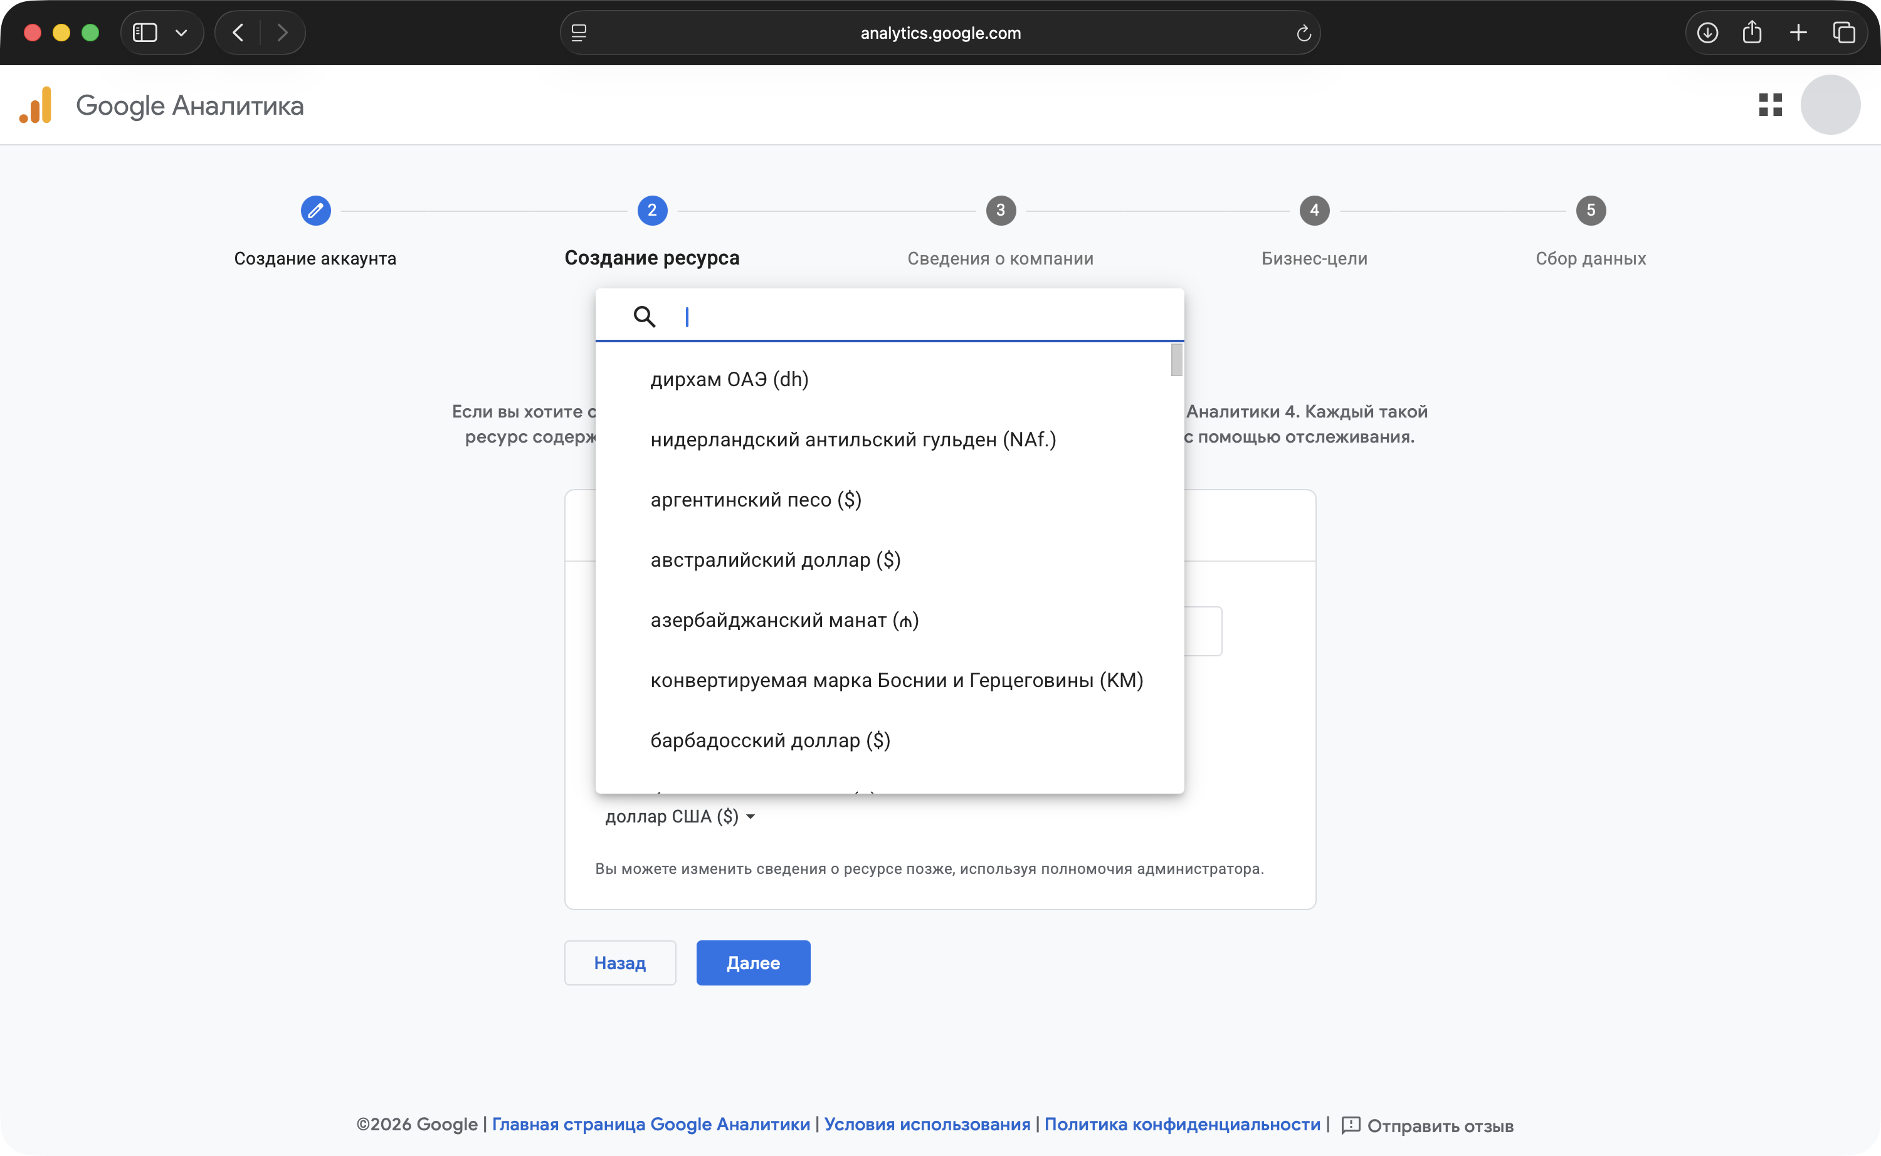Open Условия использования link
Image resolution: width=1881 pixels, height=1156 pixels.
coord(927,1124)
